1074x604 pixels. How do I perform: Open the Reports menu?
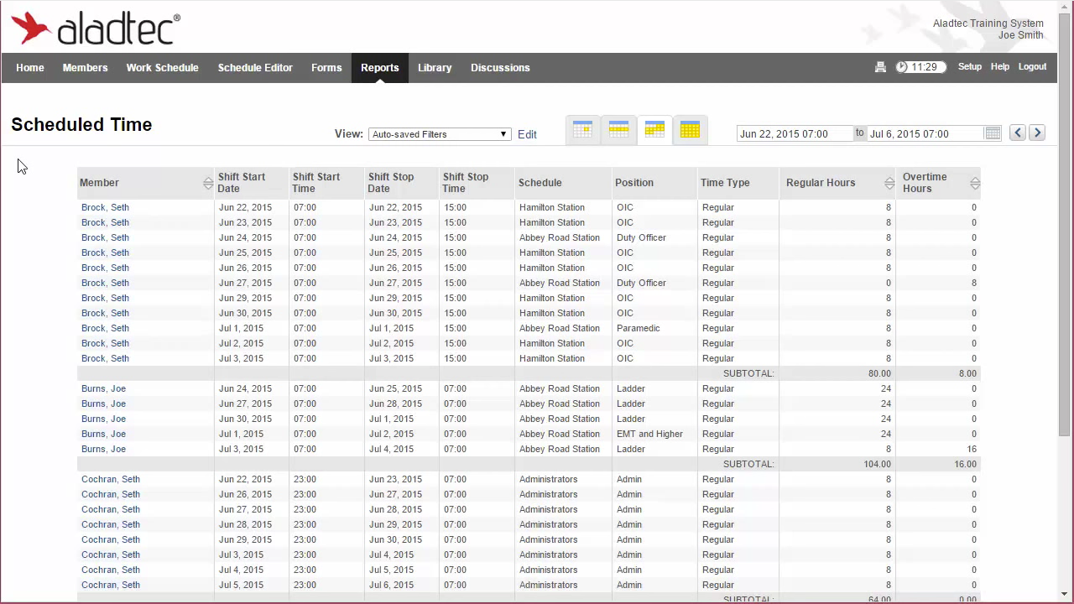click(x=380, y=68)
